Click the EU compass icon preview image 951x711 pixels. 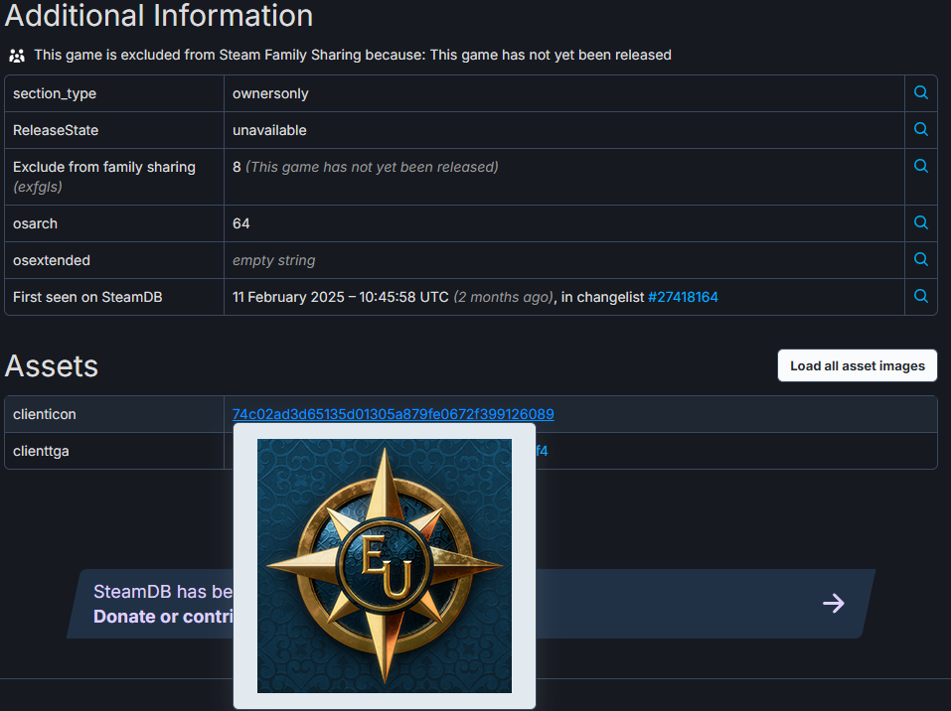click(x=385, y=566)
